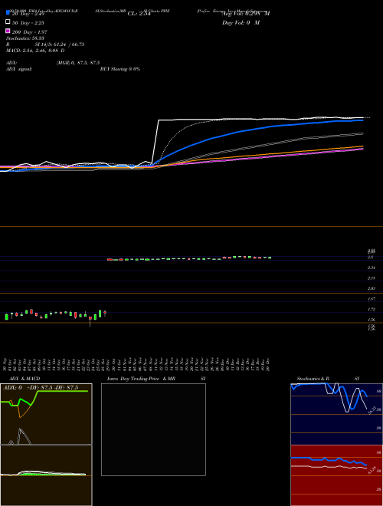Screen dimensions: 383x506
Task: Click the 'ADX & MACD' panel title
Action: click(25, 379)
